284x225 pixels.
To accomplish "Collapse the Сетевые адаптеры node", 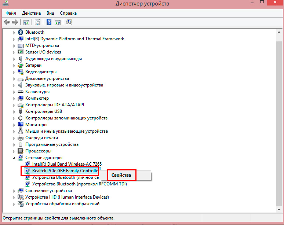I will tap(14, 158).
